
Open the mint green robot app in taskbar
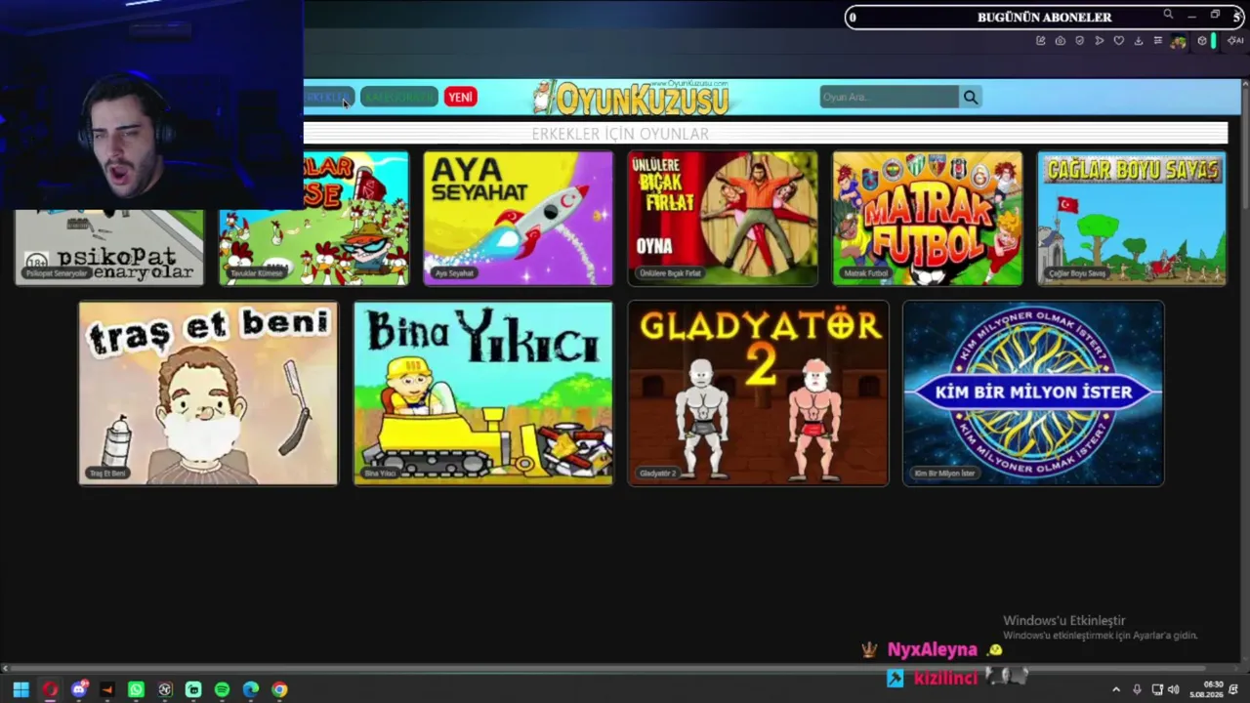[x=193, y=689]
